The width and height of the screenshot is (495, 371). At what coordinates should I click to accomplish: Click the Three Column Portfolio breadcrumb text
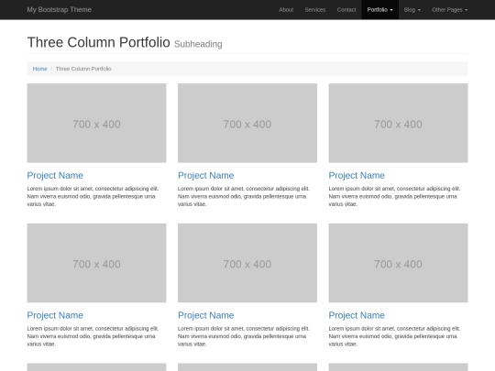(x=83, y=69)
